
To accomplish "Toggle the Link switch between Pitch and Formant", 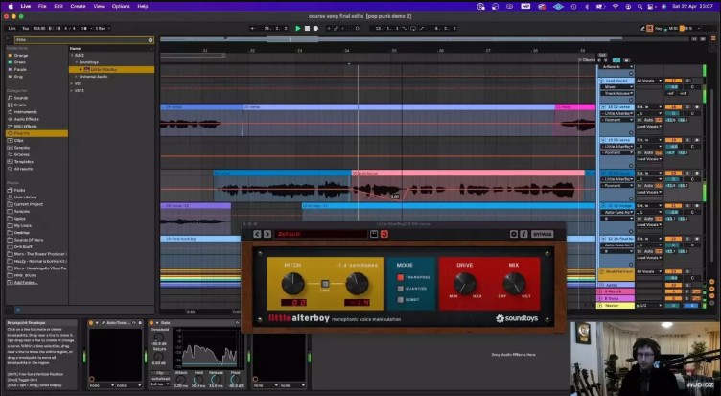I will click(x=325, y=284).
